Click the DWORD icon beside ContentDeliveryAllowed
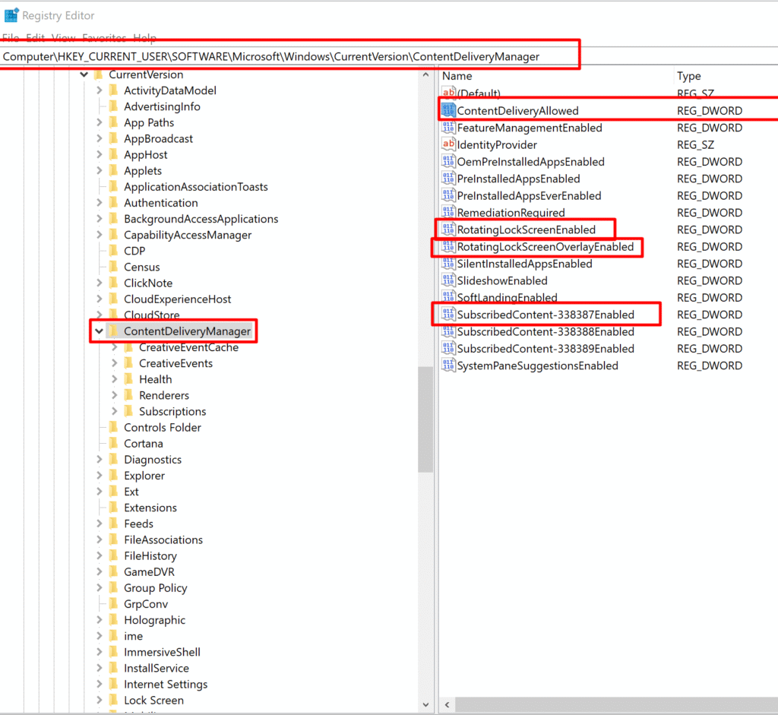778x715 pixels. (x=448, y=111)
